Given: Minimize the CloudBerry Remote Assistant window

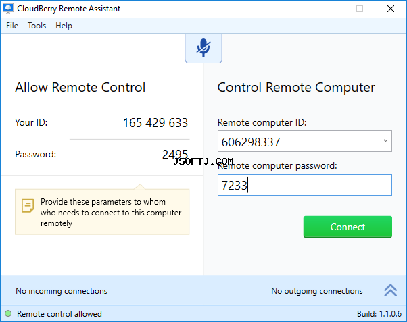Looking at the screenshot, I should 329,9.
